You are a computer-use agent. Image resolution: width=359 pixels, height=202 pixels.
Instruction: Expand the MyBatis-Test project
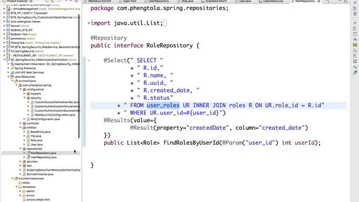(x=4, y=34)
